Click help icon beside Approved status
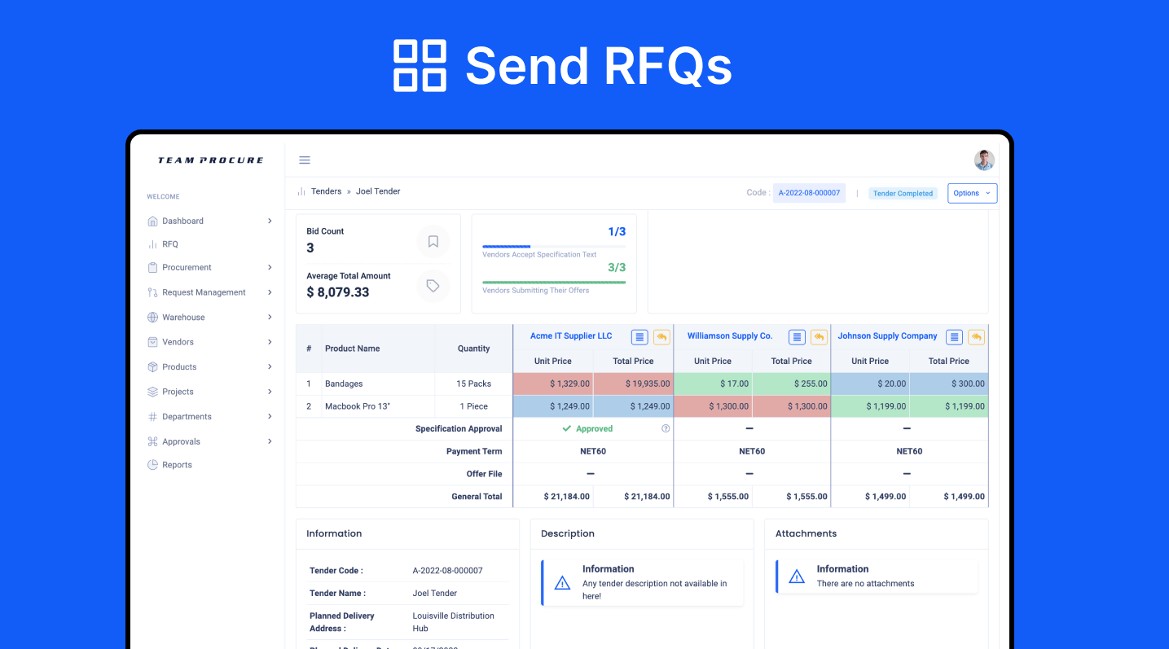This screenshot has height=649, width=1169. (x=666, y=428)
